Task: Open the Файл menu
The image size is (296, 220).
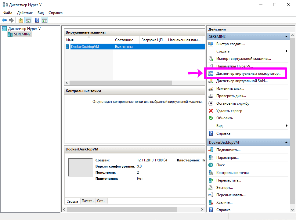Action: coord(8,13)
